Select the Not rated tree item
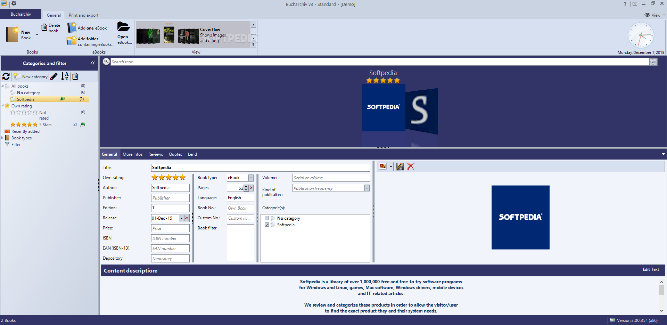667x325 pixels. point(43,115)
